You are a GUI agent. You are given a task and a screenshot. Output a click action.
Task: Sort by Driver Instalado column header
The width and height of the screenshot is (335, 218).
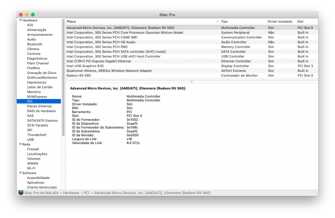coord(282,21)
